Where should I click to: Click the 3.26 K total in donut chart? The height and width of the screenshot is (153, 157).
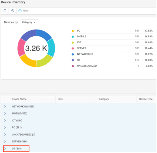[36, 48]
